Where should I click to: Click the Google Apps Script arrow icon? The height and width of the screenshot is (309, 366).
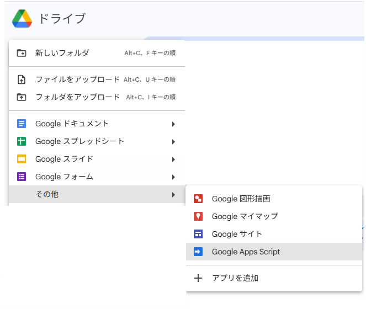click(x=198, y=252)
